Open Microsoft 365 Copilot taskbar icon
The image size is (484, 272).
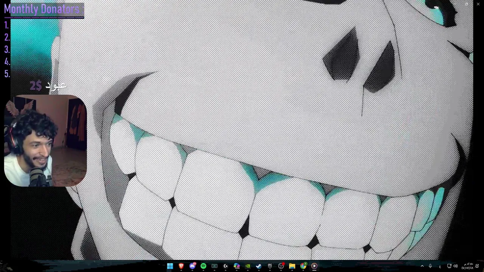pos(237,266)
